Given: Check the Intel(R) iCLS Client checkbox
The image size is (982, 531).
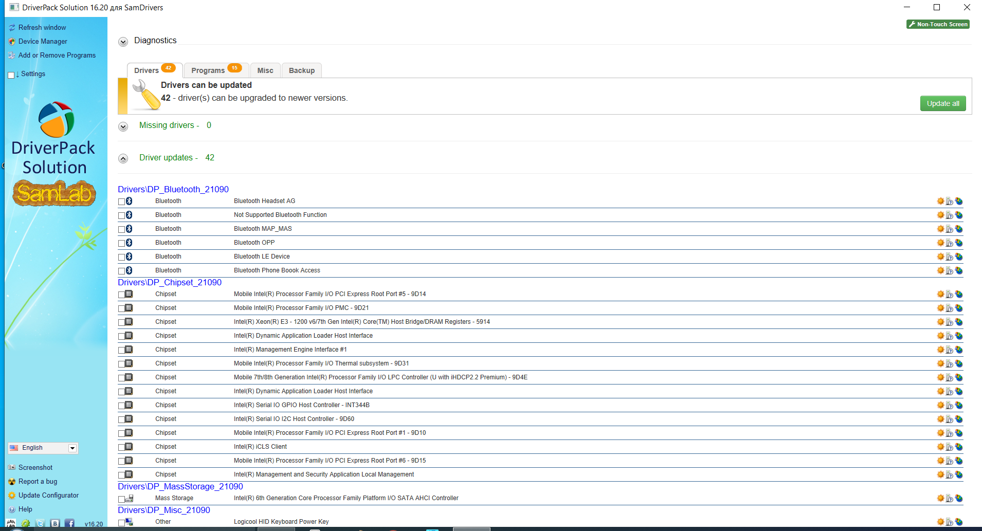Looking at the screenshot, I should pyautogui.click(x=122, y=447).
